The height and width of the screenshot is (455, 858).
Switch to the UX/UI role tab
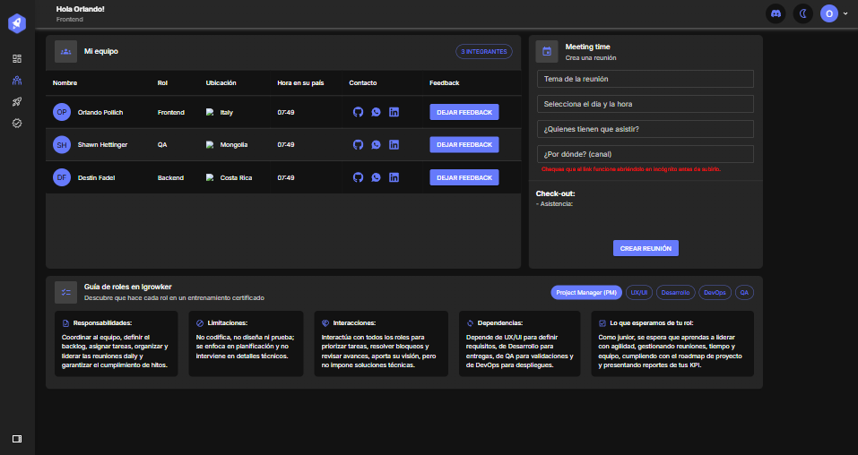(x=638, y=292)
